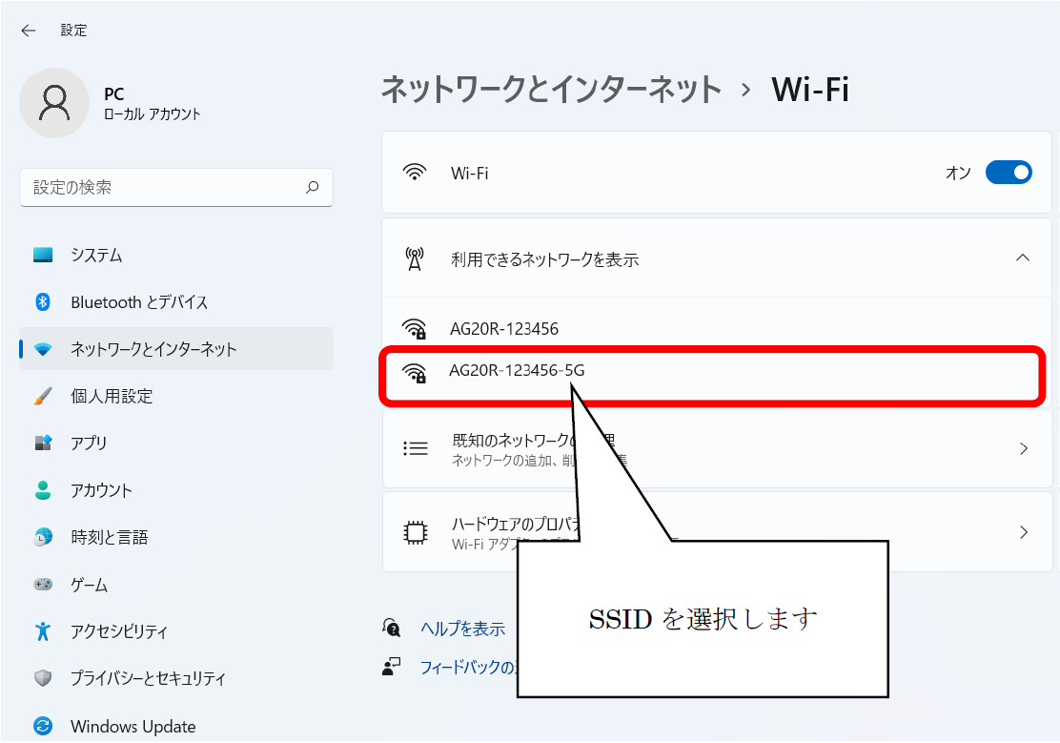
Task: Click the Accessibility figure icon
Action: coord(42,631)
